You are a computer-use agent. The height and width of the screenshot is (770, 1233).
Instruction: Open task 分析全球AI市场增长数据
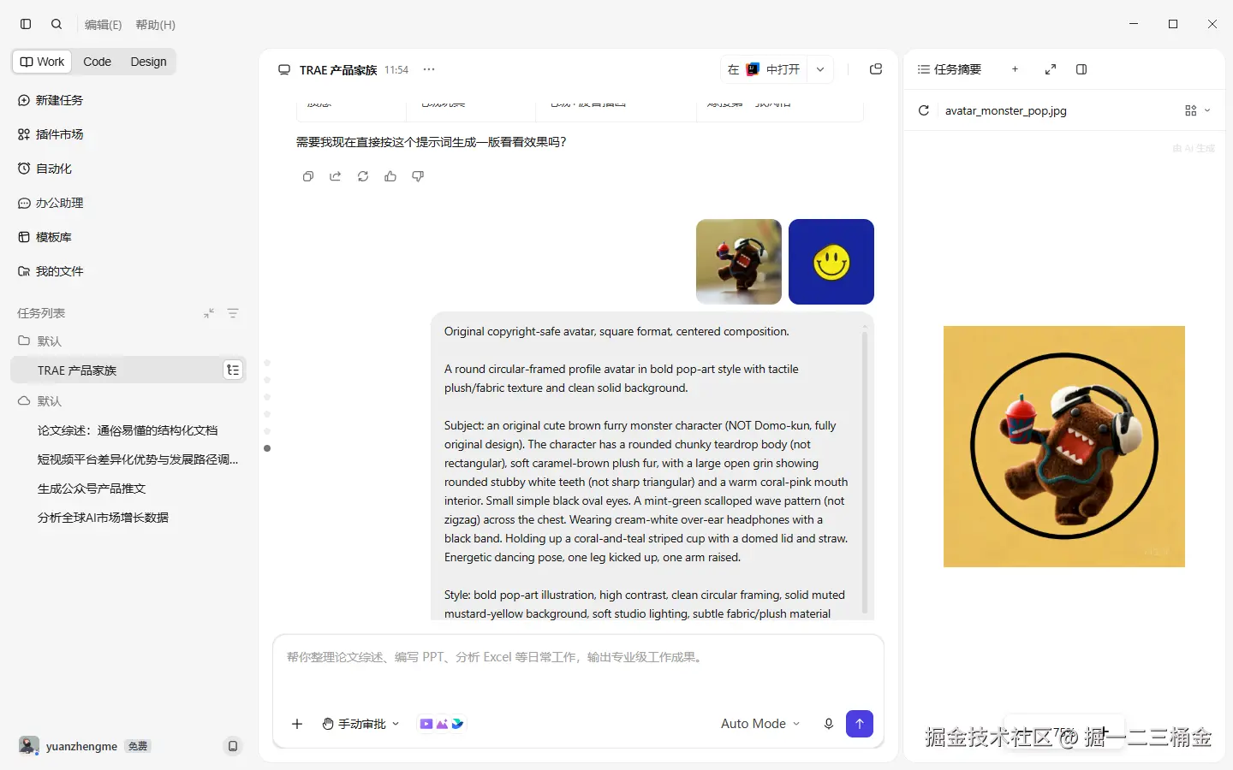pos(103,518)
